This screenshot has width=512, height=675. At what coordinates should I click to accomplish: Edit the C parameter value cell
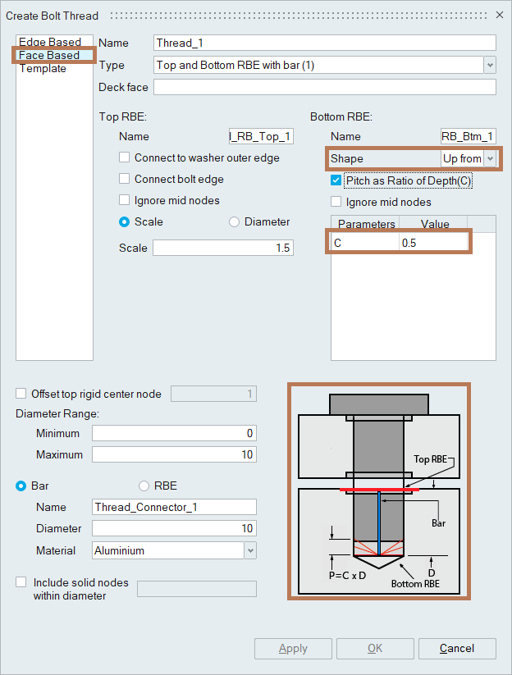pos(432,242)
